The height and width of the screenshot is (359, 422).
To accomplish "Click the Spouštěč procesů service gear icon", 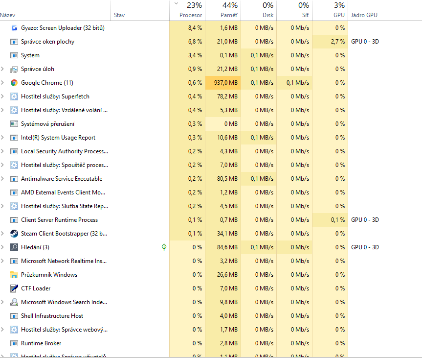I will pyautogui.click(x=14, y=165).
